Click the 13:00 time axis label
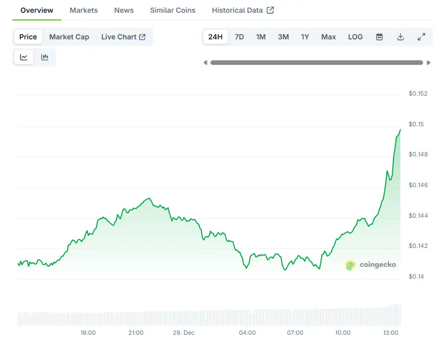Image resolution: width=446 pixels, height=343 pixels. 390,333
